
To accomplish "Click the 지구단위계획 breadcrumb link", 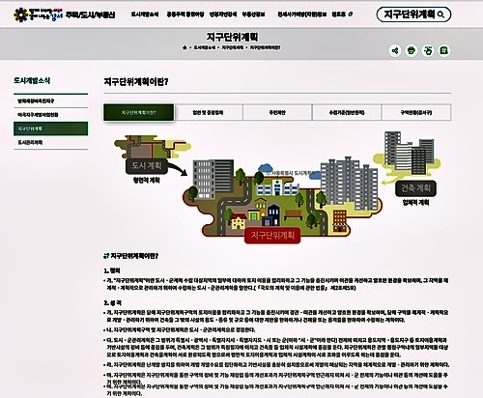I will [233, 47].
